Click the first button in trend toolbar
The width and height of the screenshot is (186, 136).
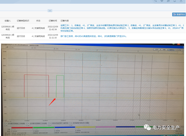157,50
